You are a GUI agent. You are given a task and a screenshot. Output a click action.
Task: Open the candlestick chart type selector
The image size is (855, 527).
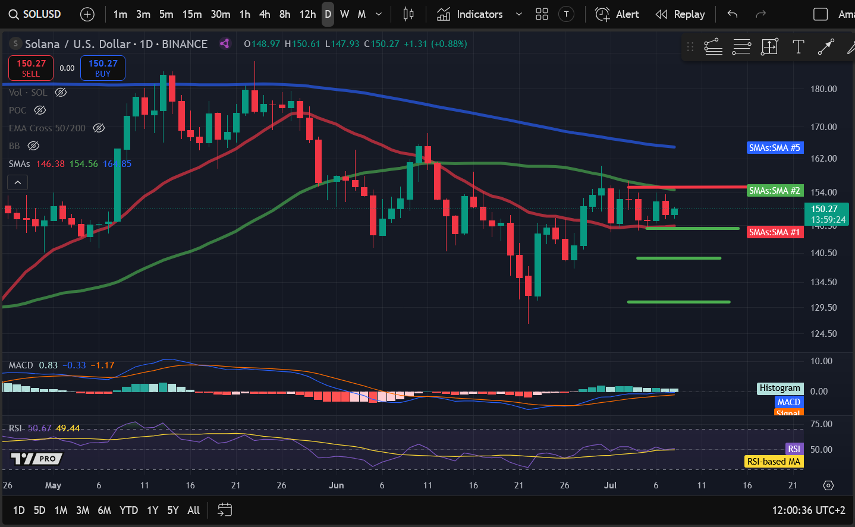pyautogui.click(x=408, y=14)
